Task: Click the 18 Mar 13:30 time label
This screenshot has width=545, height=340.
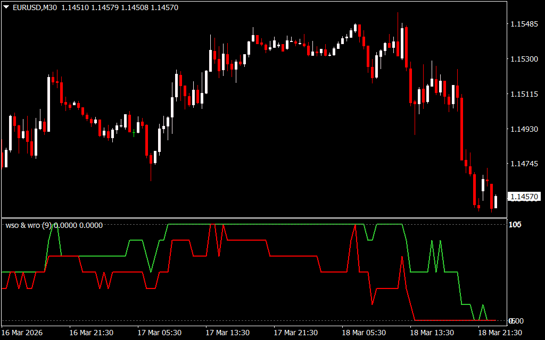Action: (x=432, y=333)
